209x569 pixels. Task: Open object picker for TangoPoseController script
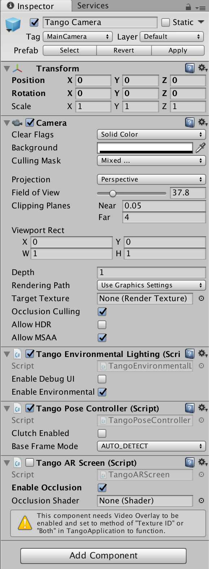coord(201,420)
